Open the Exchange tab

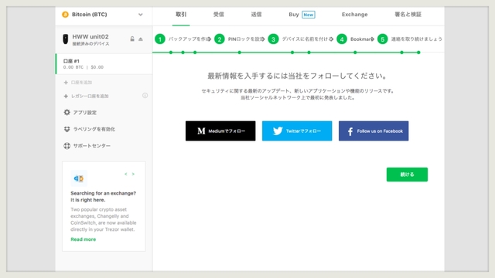(354, 15)
